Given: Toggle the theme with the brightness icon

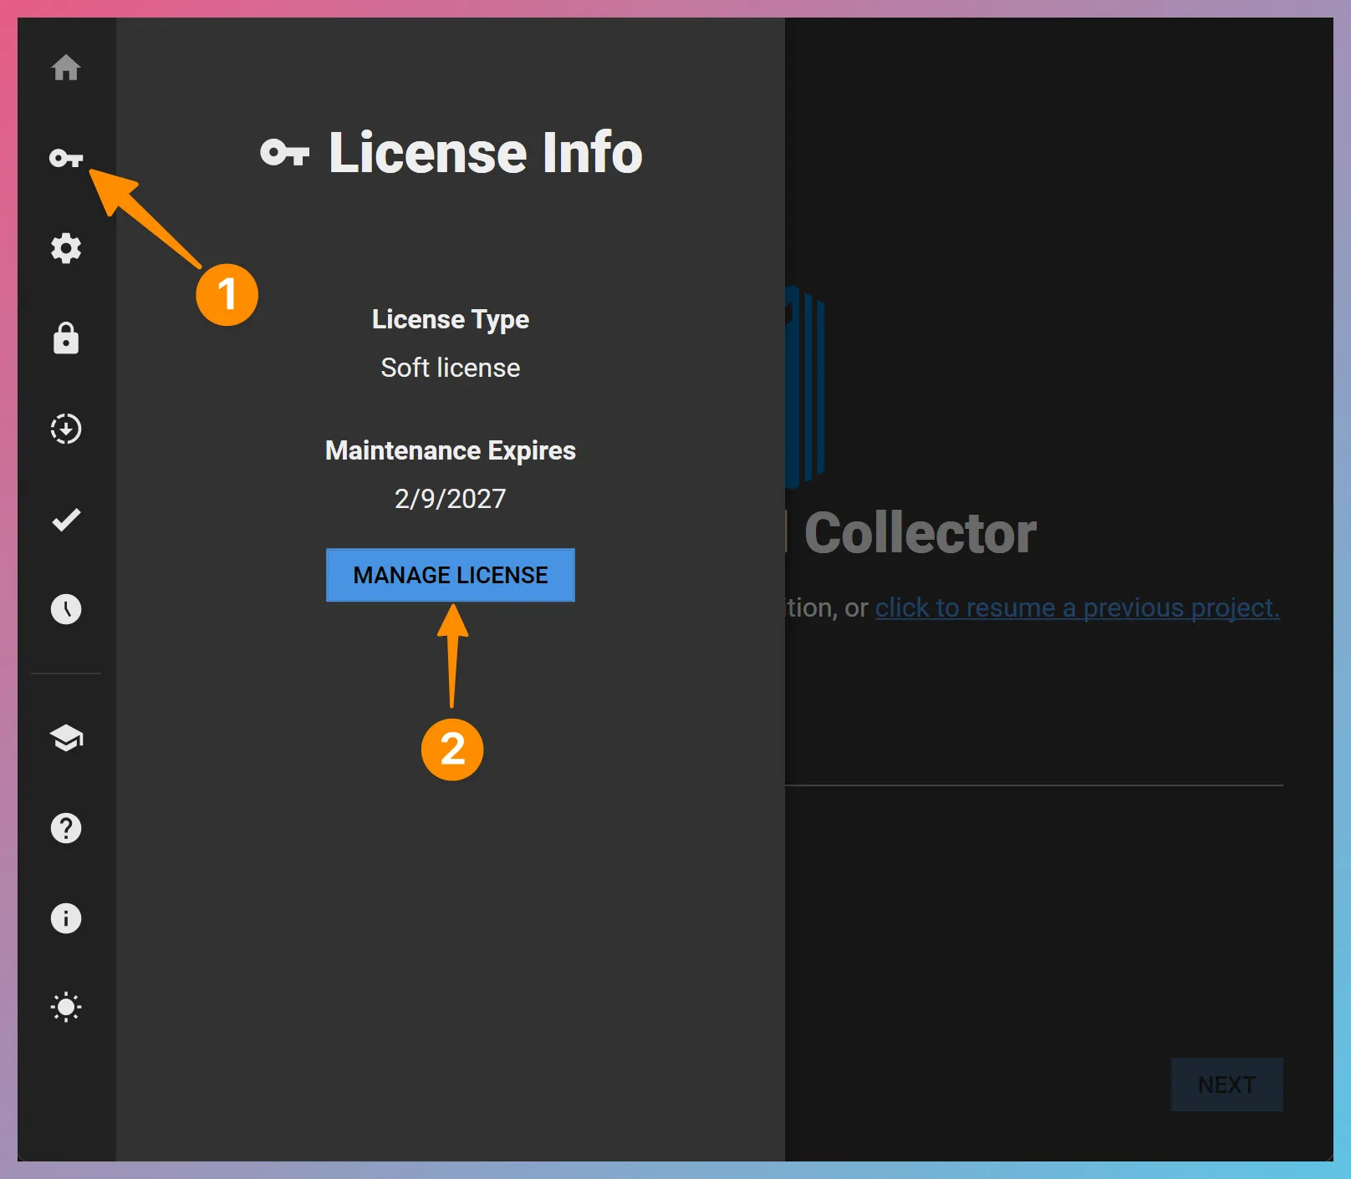Looking at the screenshot, I should point(66,1007).
